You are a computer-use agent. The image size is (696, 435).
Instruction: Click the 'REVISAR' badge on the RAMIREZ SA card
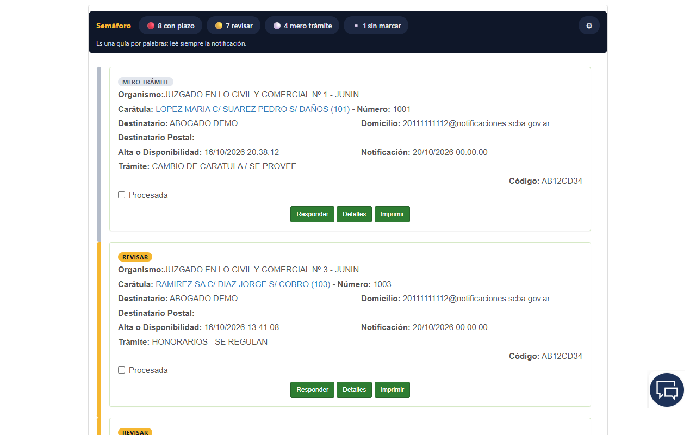pos(135,257)
